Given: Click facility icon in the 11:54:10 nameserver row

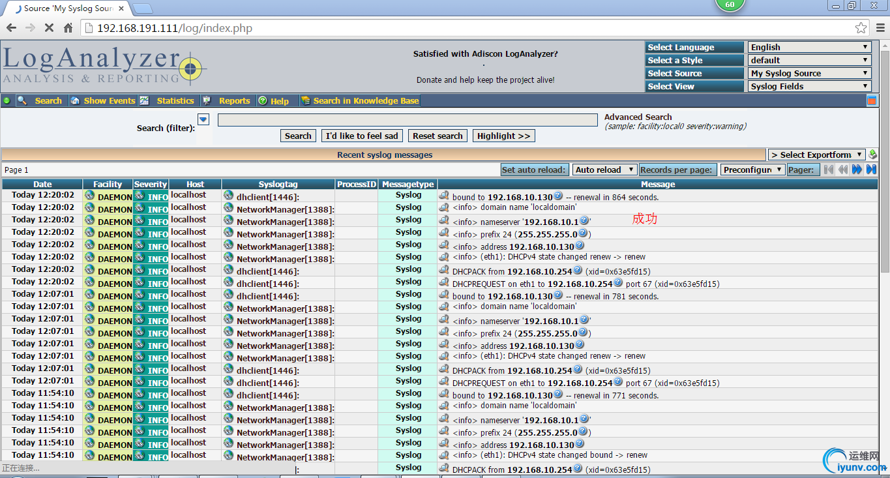Looking at the screenshot, I should point(89,418).
